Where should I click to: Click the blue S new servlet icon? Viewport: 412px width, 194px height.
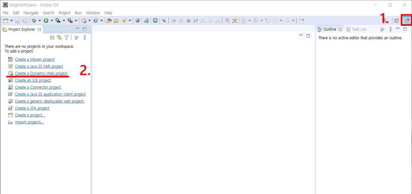click(95, 21)
